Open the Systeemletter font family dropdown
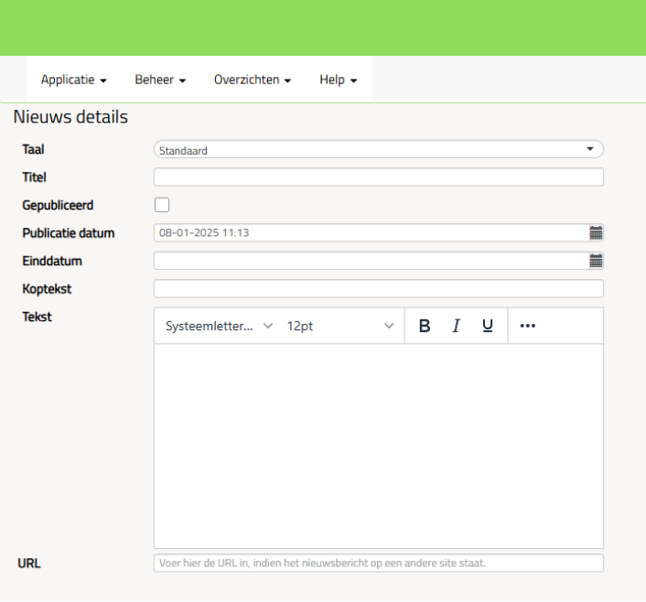Screen dimensions: 646x602 (219, 326)
